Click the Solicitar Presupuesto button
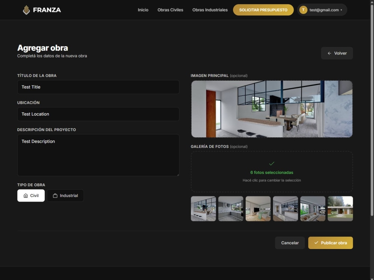Viewport: 374px width, 280px height. pyautogui.click(x=263, y=10)
